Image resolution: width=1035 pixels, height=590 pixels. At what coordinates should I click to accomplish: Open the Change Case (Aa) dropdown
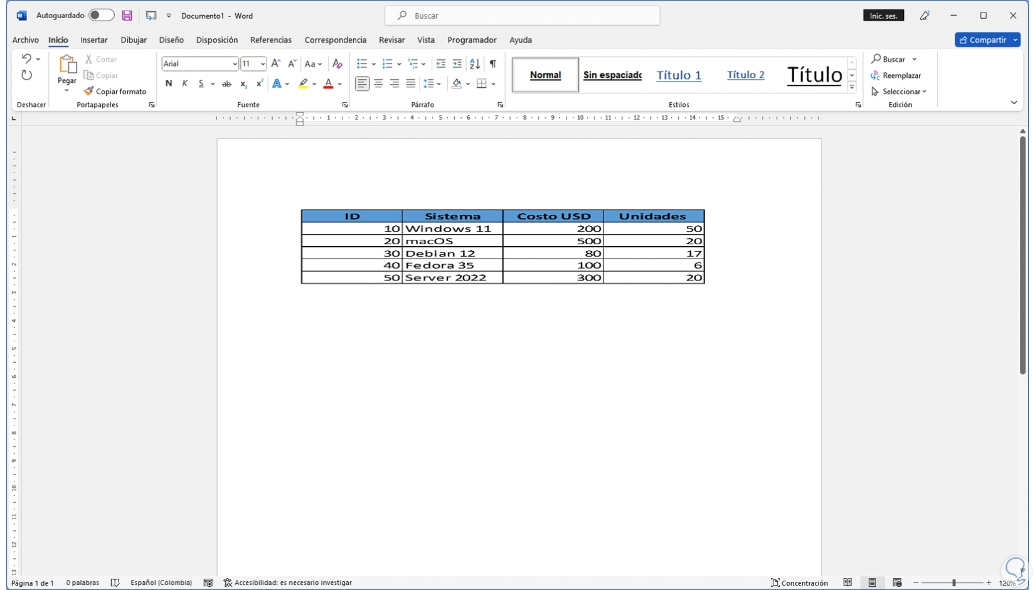tap(313, 63)
